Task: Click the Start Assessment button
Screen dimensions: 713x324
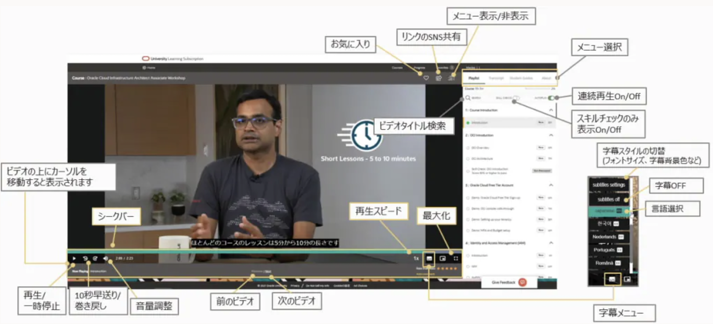Action: pos(542,171)
